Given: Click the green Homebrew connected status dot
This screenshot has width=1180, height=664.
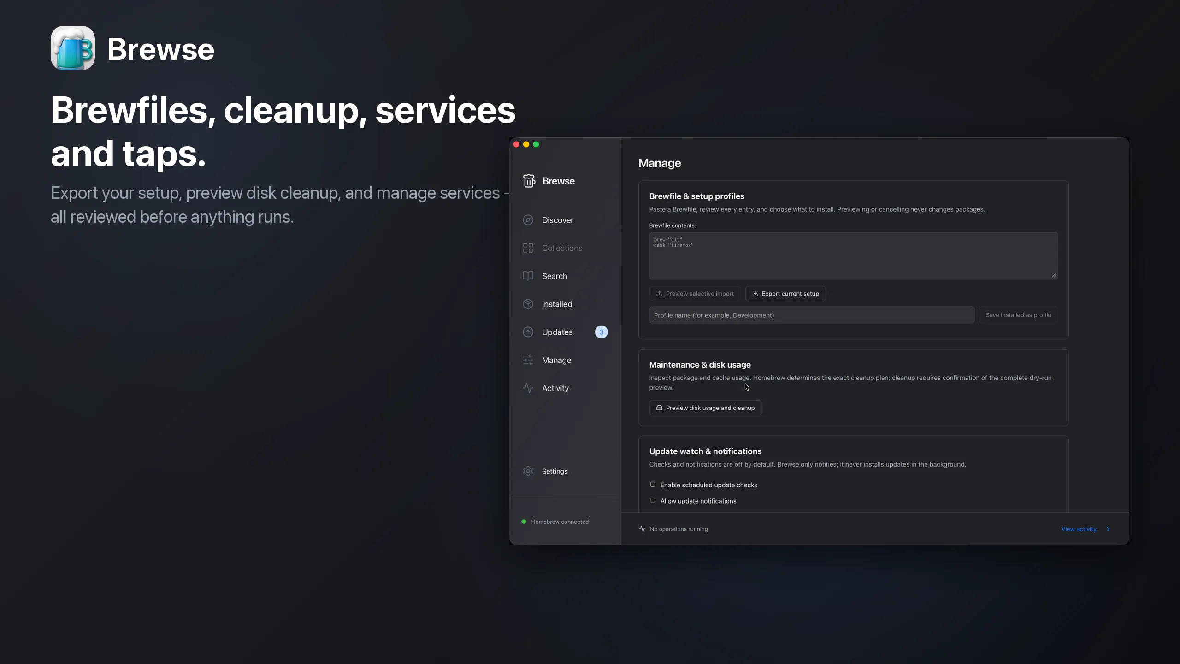Looking at the screenshot, I should [524, 522].
